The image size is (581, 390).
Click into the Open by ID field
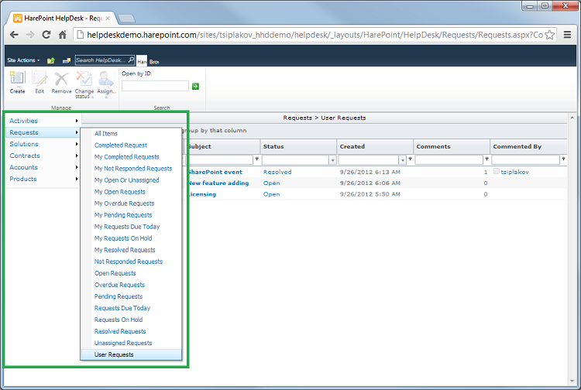pos(155,86)
